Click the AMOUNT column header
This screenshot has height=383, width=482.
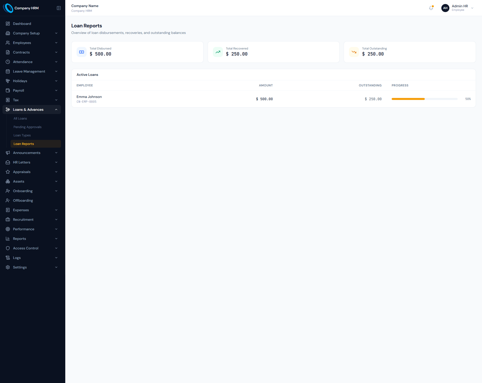pos(266,85)
